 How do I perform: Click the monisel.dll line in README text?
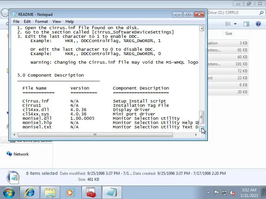click(101, 118)
